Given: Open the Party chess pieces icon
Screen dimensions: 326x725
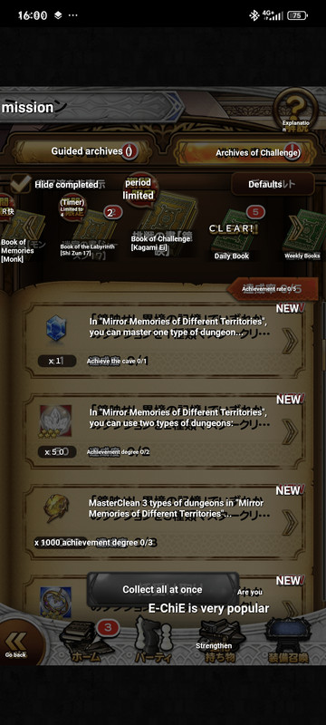Looking at the screenshot, I should tap(152, 641).
